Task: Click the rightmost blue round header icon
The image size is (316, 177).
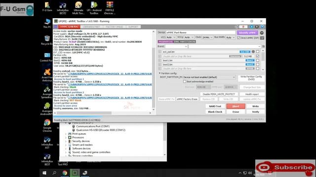Action: [x=262, y=27]
